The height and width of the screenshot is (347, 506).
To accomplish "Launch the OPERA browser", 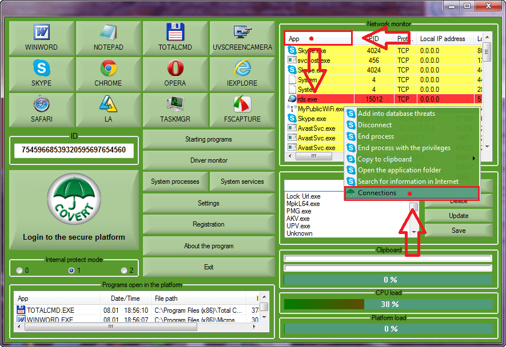I will click(175, 74).
